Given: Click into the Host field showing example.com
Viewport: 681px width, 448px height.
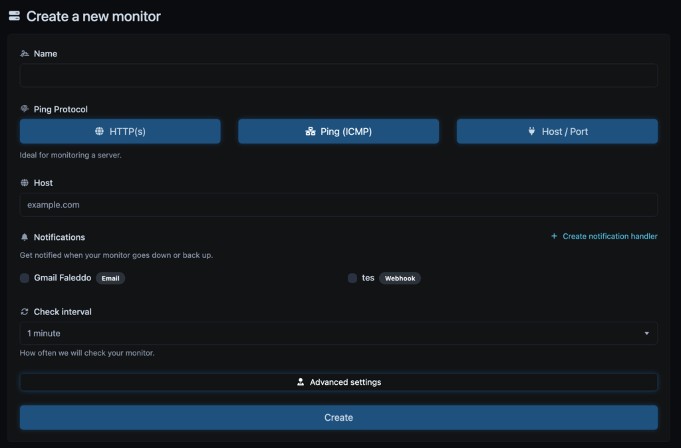Looking at the screenshot, I should [339, 205].
